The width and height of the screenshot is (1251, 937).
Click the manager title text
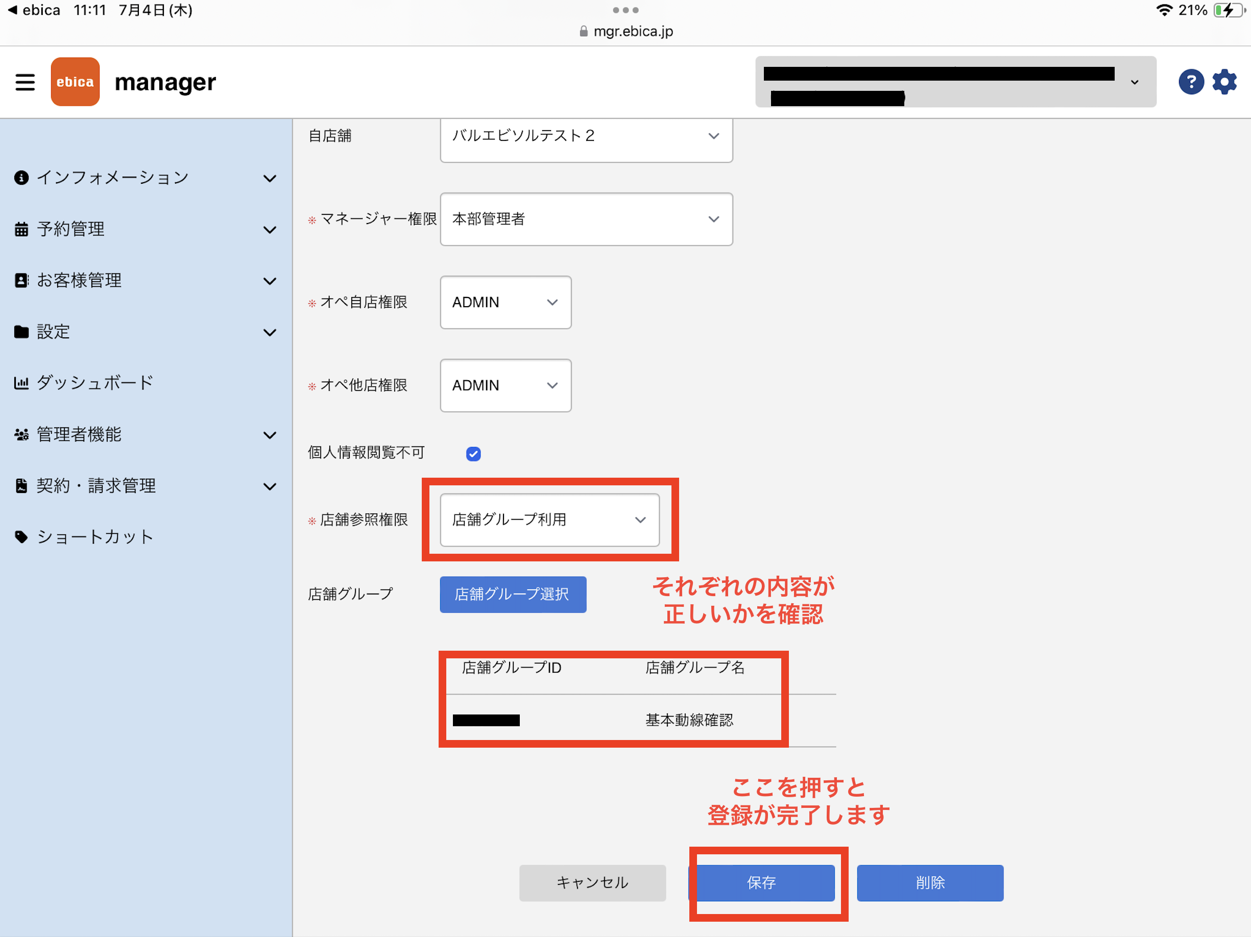click(x=165, y=83)
